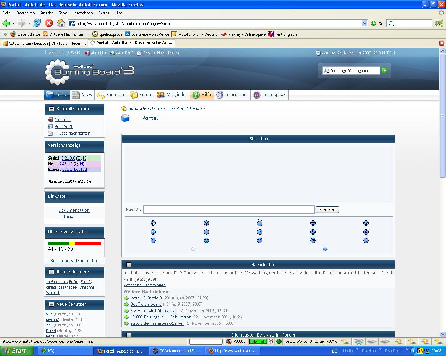Open the Lesezeichen menu
This screenshot has height=356, width=446.
[x=83, y=13]
